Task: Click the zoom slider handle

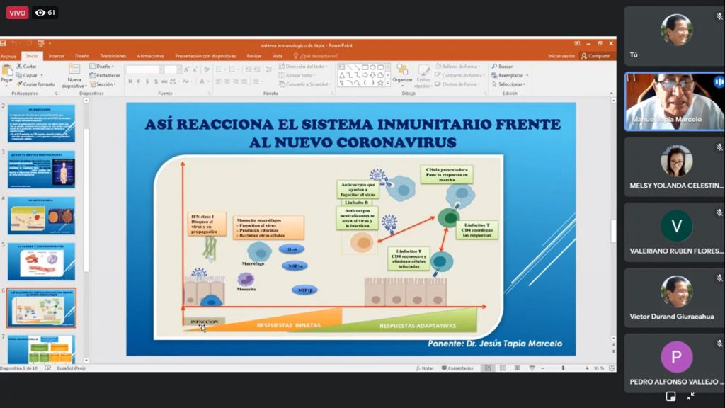Action: 563,368
